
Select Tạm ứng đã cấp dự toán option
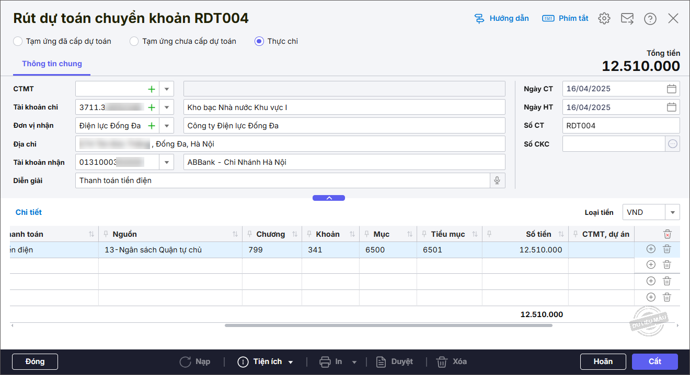pyautogui.click(x=18, y=41)
